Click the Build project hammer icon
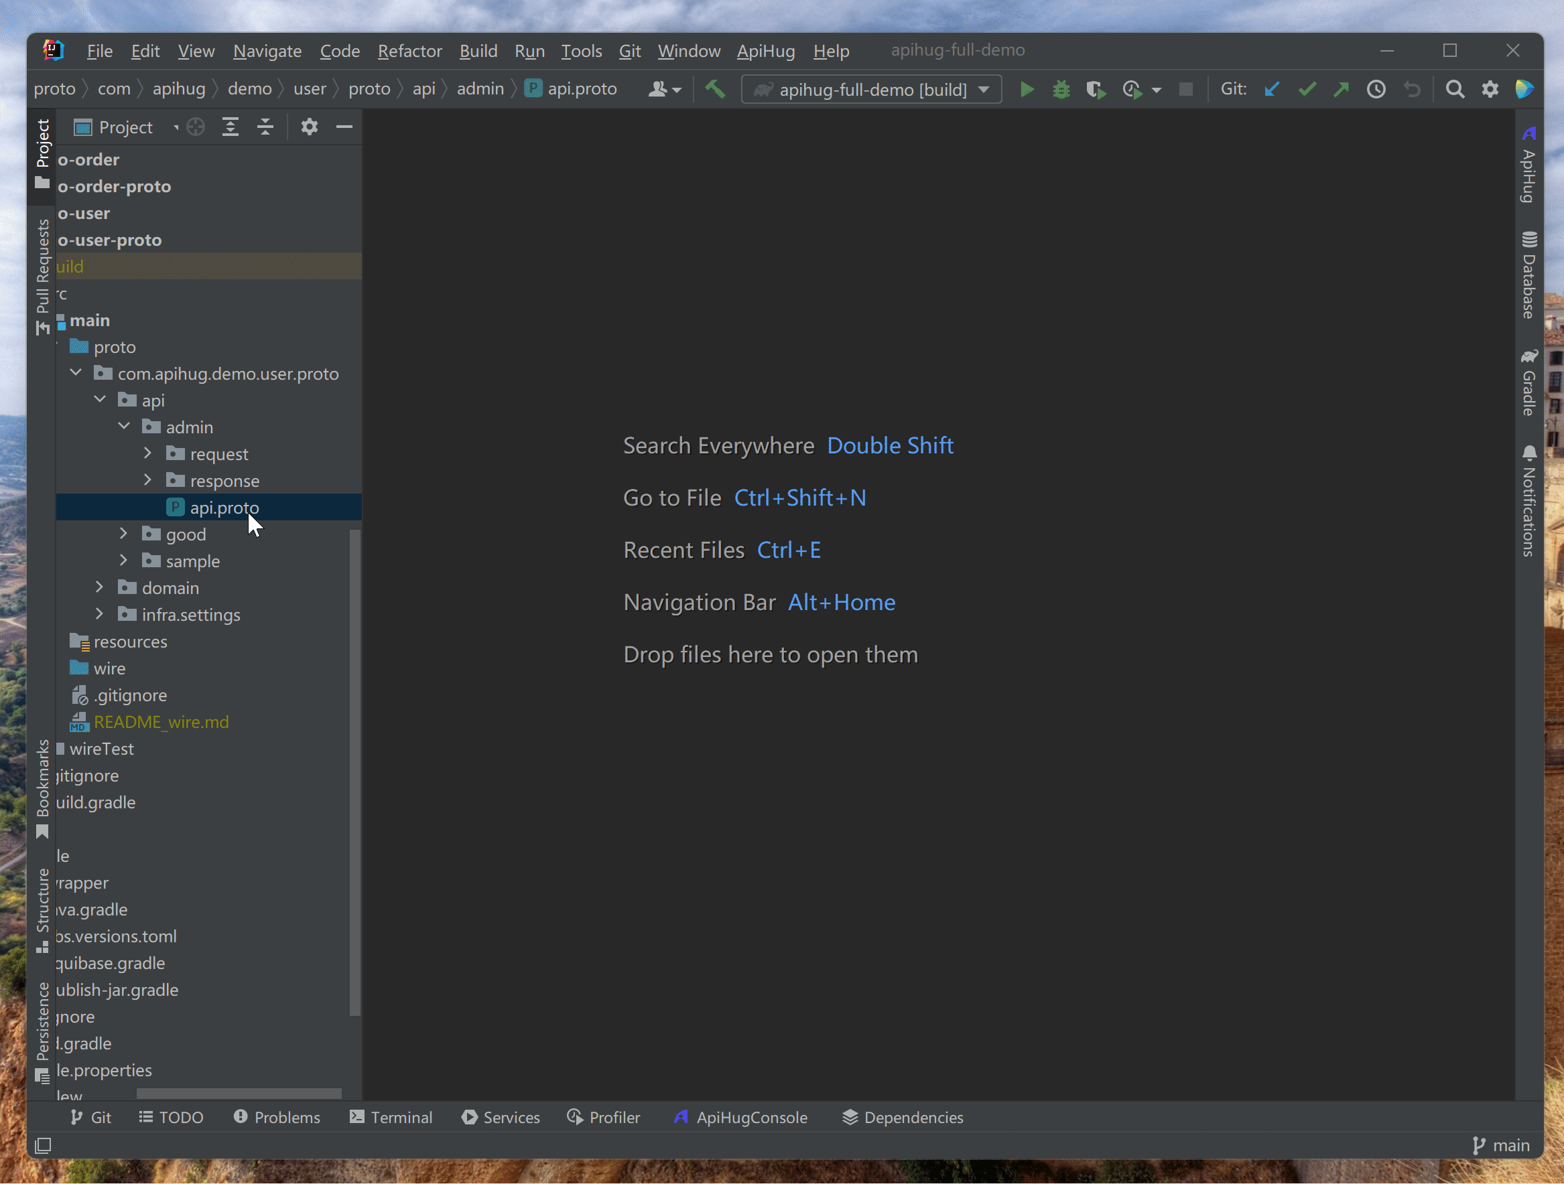 tap(715, 90)
